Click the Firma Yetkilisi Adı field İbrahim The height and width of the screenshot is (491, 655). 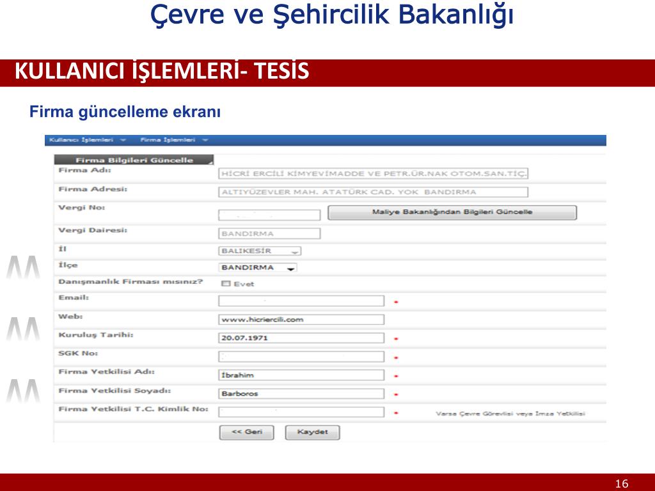pos(301,375)
